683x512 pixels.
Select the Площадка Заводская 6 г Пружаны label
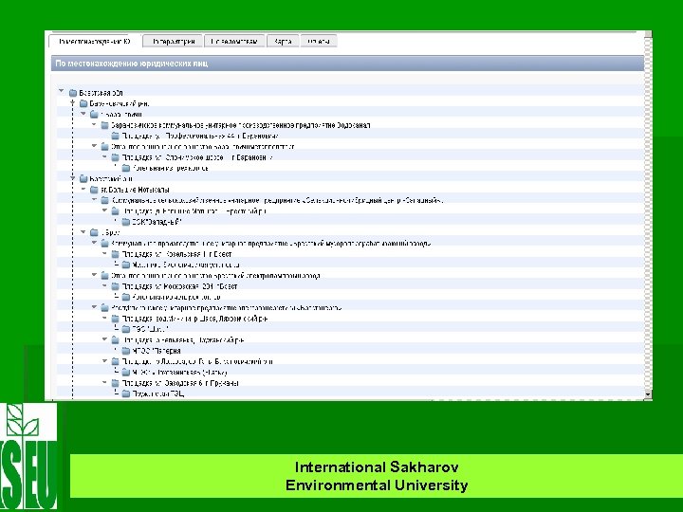(x=180, y=383)
